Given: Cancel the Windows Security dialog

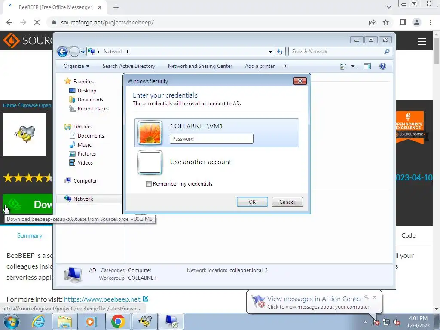Looking at the screenshot, I should pyautogui.click(x=287, y=202).
